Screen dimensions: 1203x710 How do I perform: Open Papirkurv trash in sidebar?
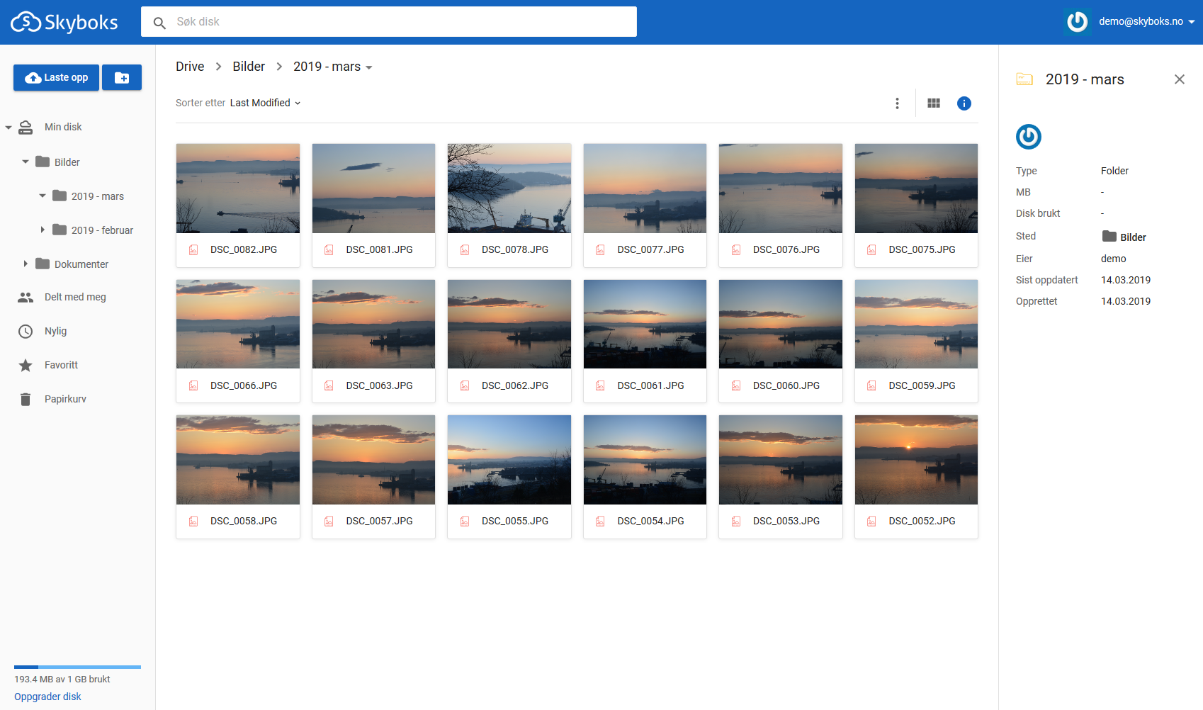65,399
